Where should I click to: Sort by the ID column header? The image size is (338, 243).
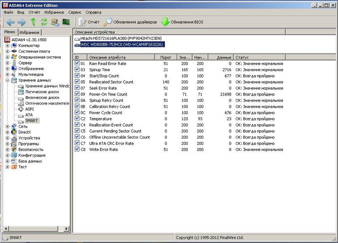click(80, 57)
